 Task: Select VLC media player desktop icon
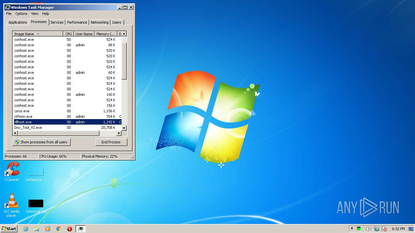tap(12, 205)
